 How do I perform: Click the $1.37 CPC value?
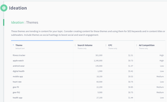(x=130, y=66)
